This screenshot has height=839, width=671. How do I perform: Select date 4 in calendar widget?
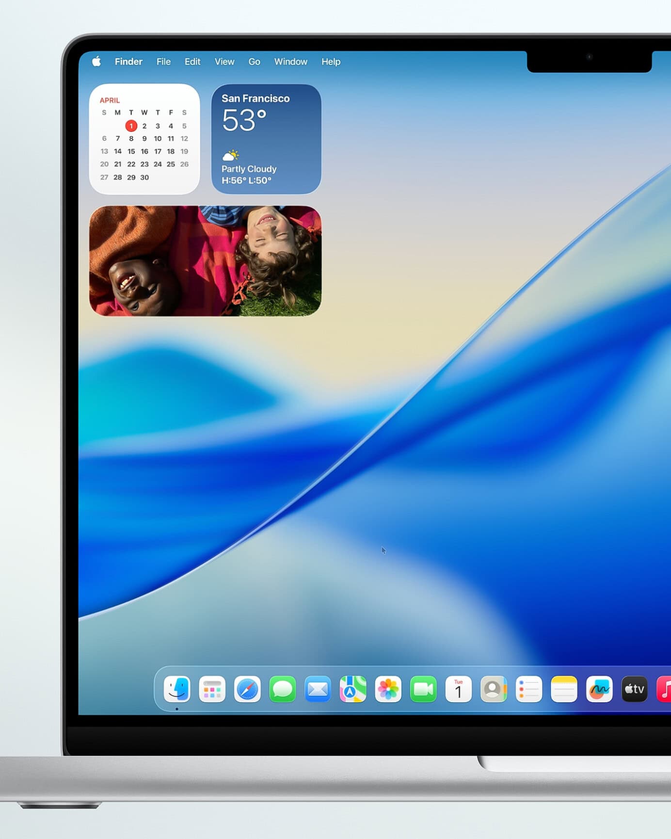(171, 126)
